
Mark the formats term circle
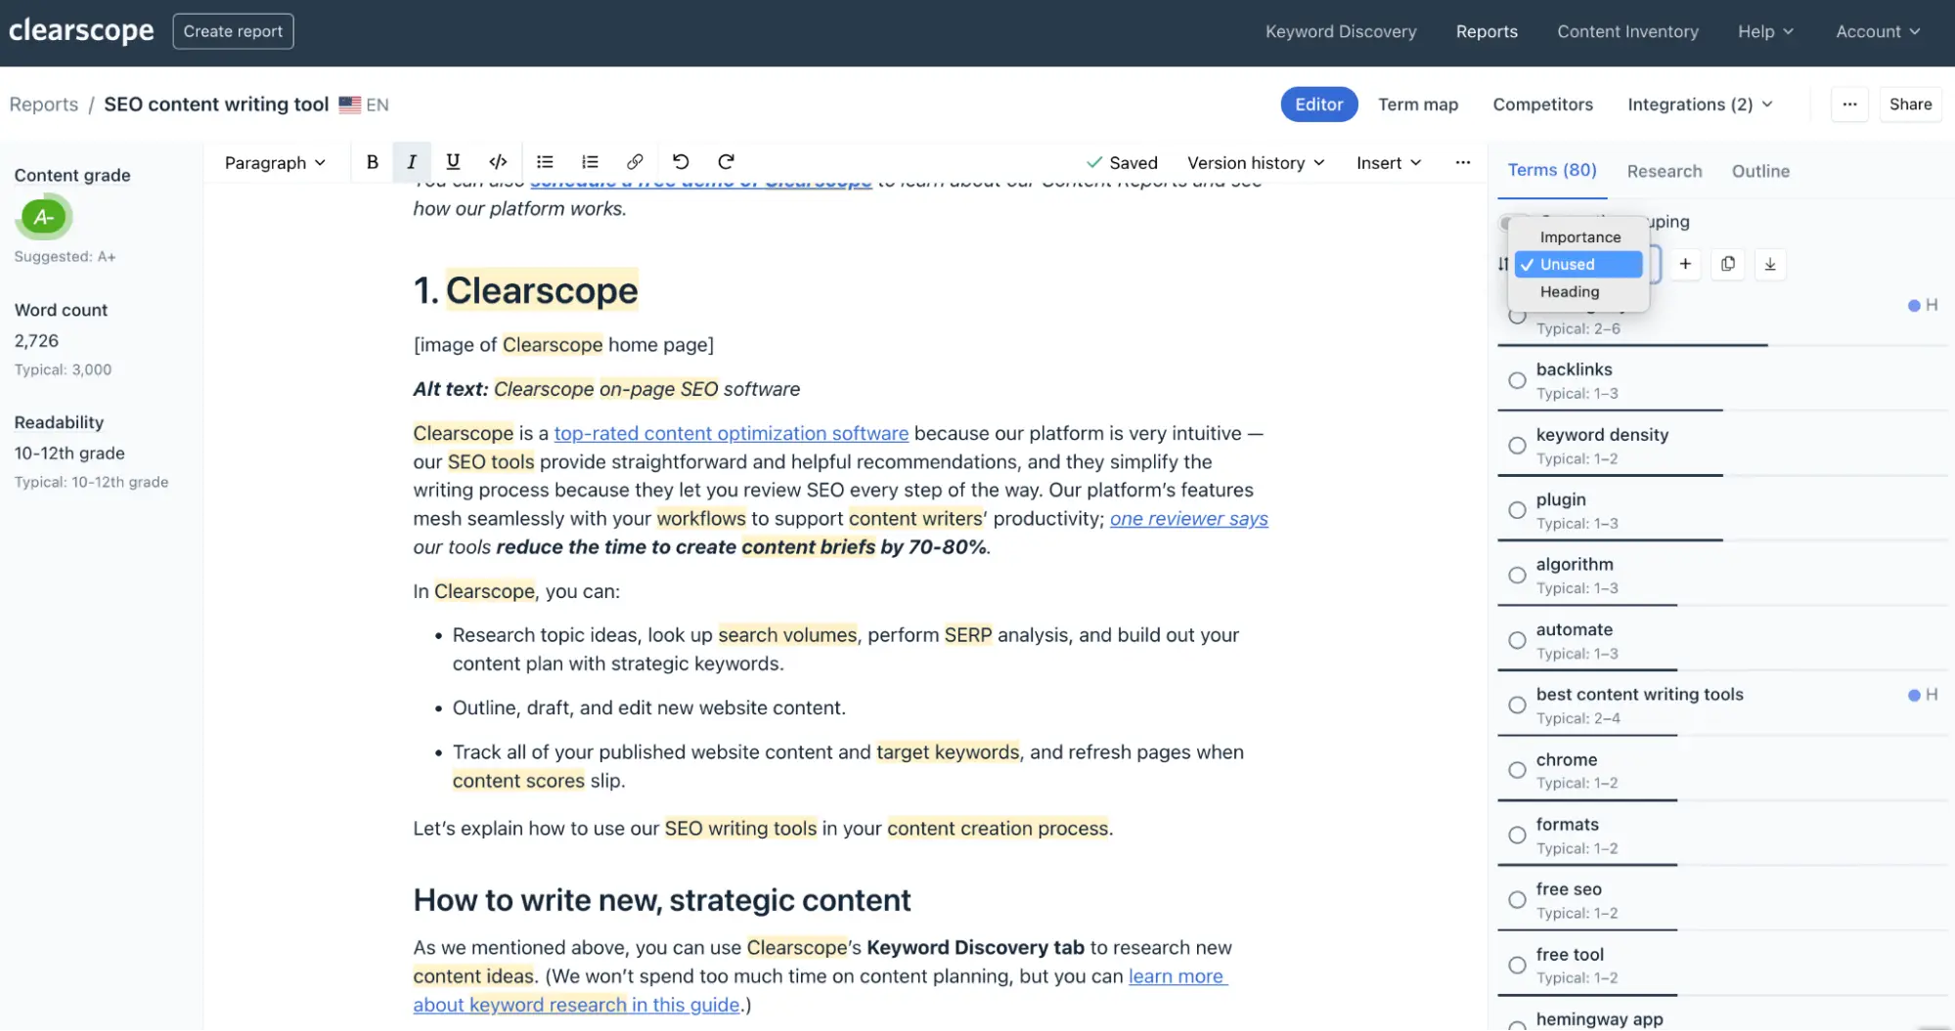pyautogui.click(x=1517, y=836)
